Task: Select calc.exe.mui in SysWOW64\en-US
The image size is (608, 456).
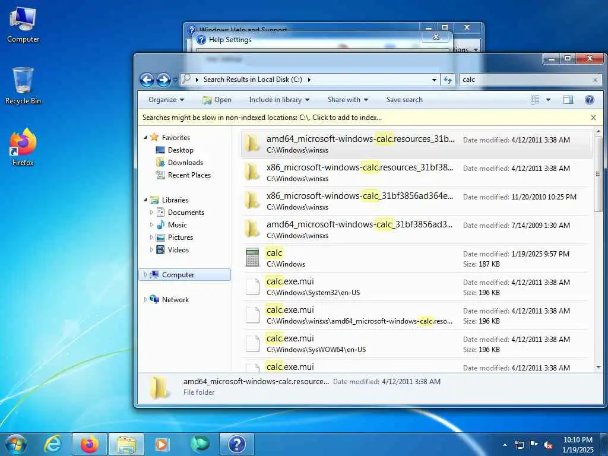Action: click(x=416, y=344)
